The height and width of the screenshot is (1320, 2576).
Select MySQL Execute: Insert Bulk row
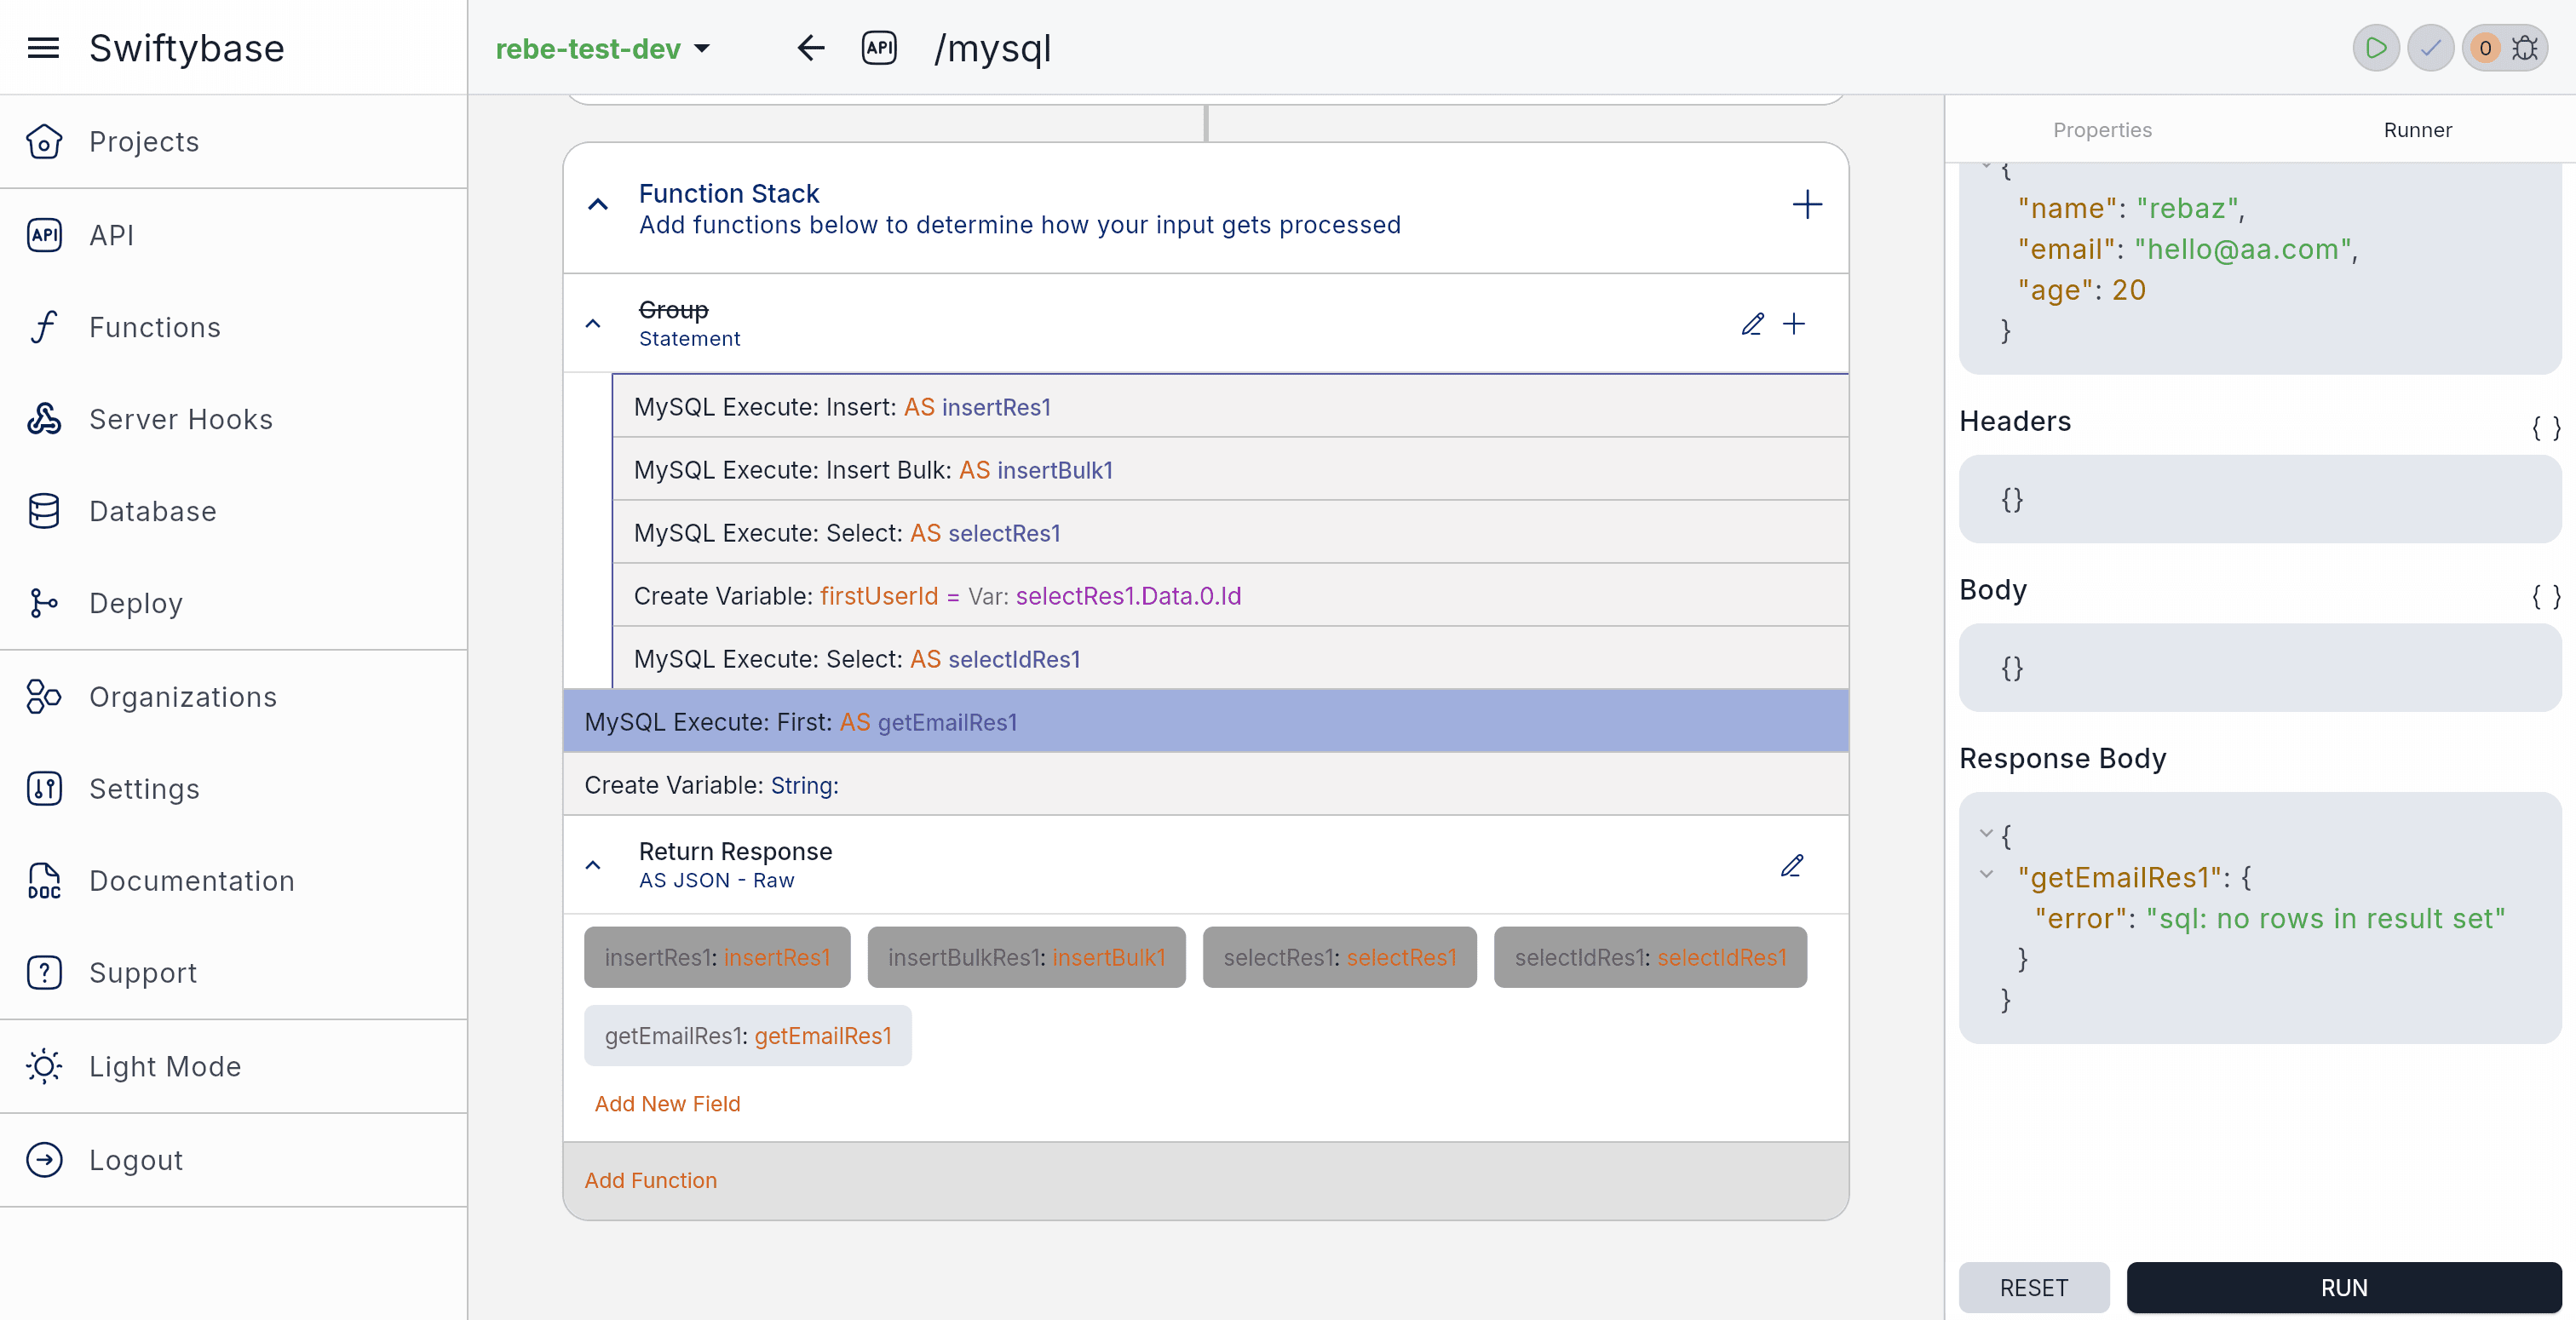click(x=1230, y=469)
